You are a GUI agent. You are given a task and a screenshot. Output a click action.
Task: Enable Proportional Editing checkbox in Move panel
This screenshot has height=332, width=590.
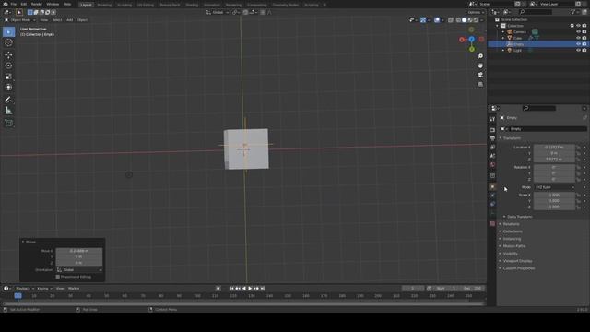click(x=58, y=277)
